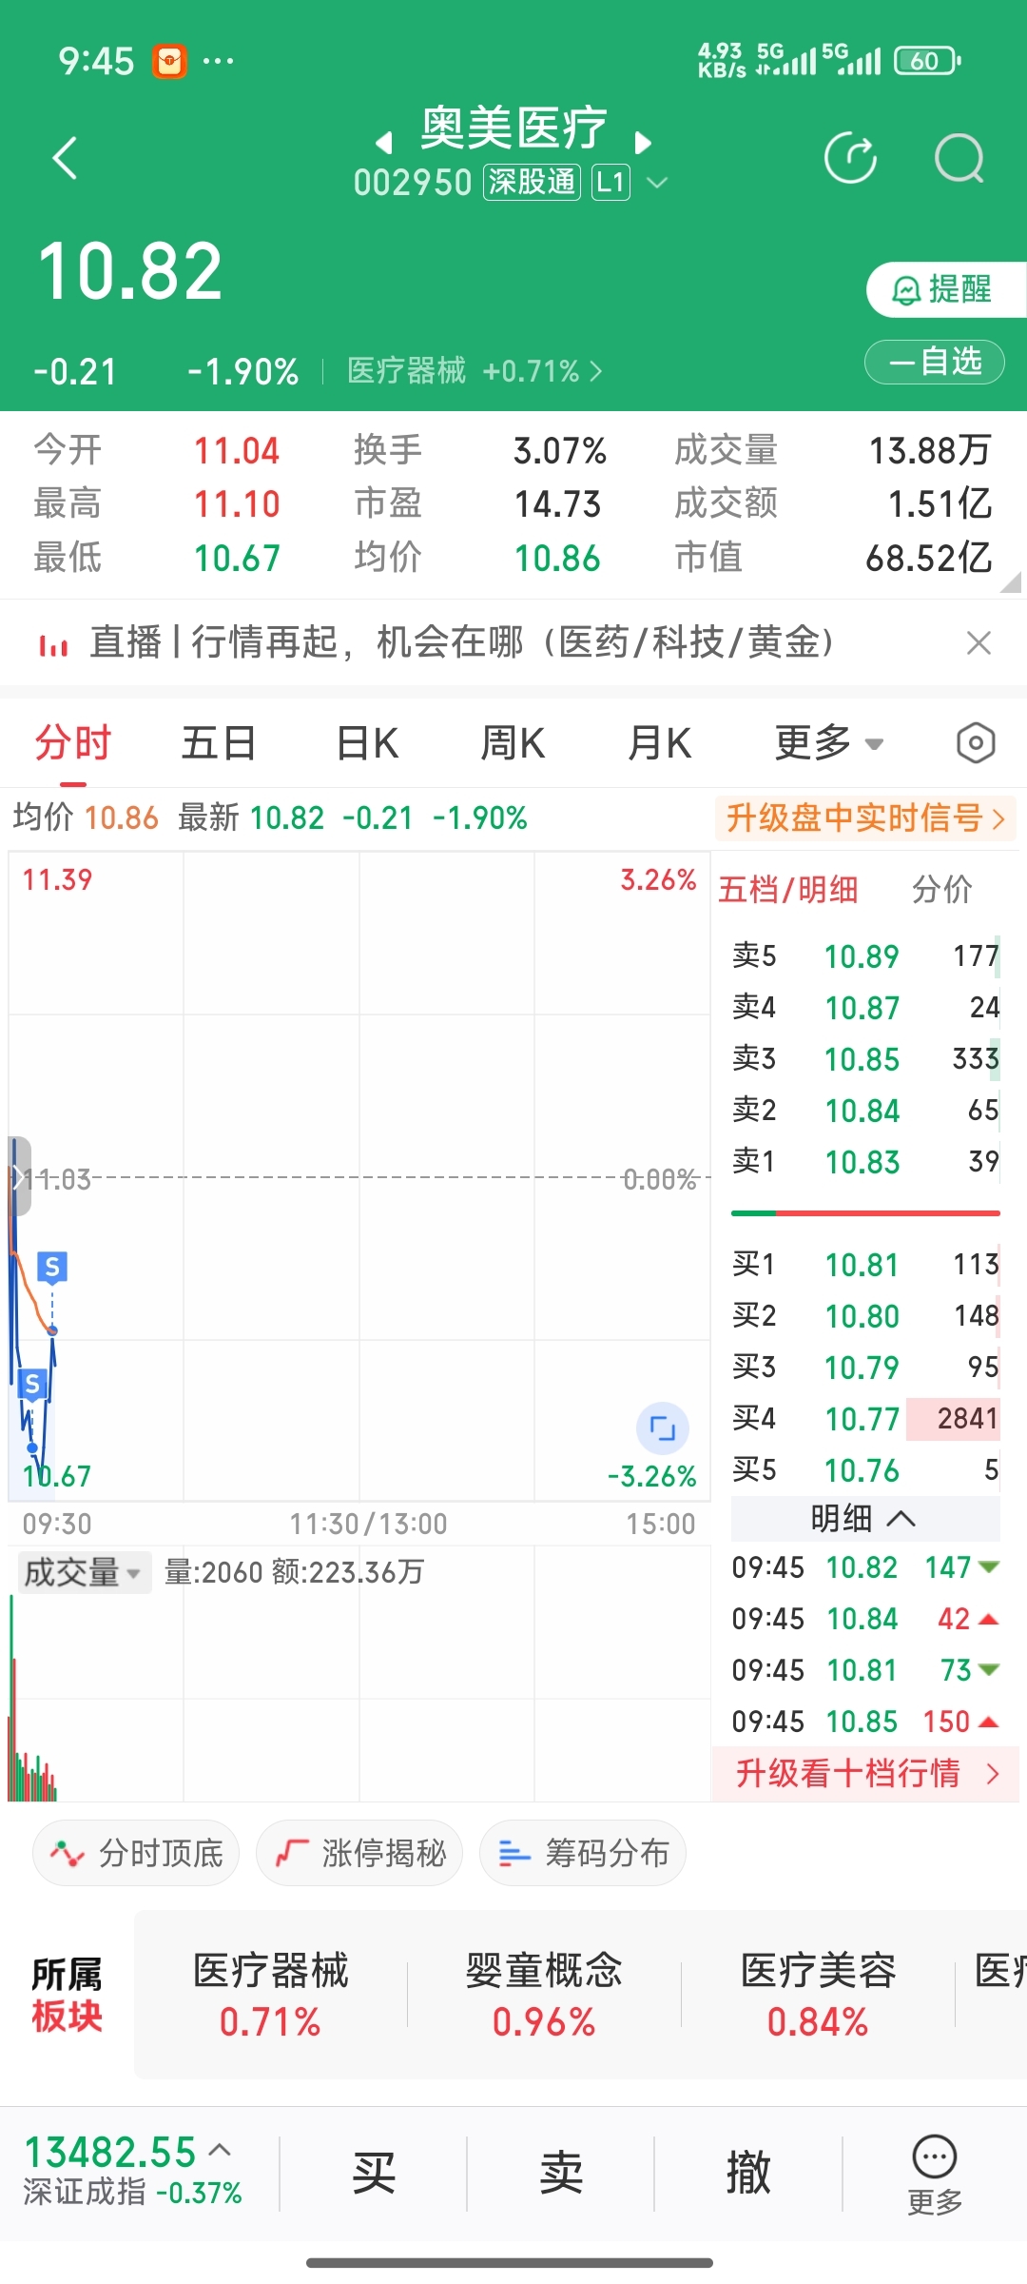Open search with magnifier icon
This screenshot has width=1027, height=2284.
[x=959, y=158]
